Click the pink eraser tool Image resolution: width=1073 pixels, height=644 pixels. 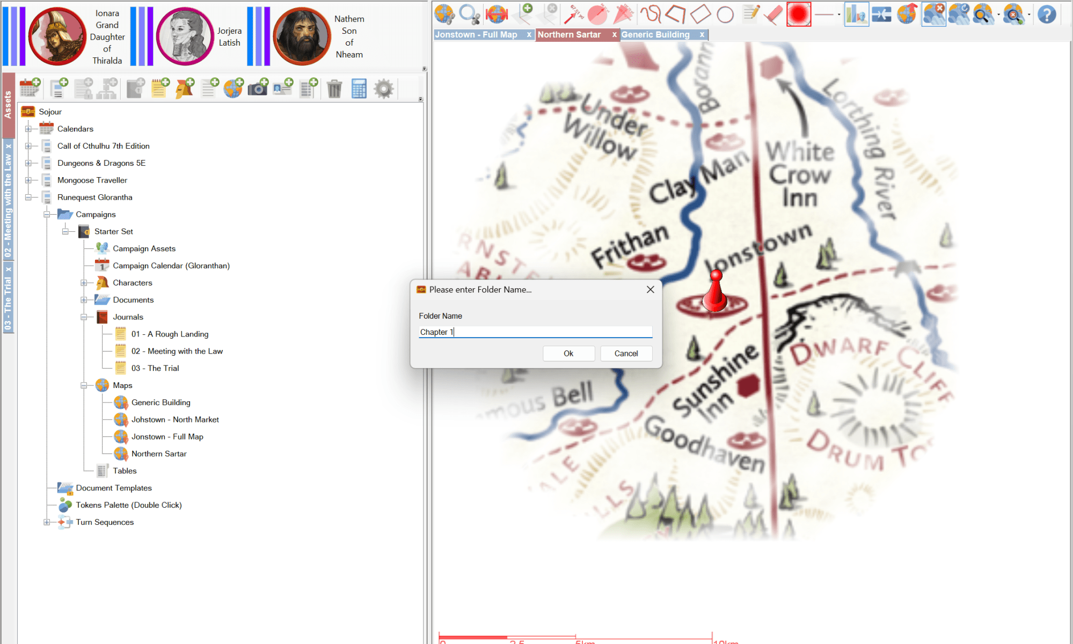pos(773,14)
